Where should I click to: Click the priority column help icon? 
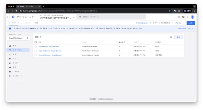click(x=124, y=42)
